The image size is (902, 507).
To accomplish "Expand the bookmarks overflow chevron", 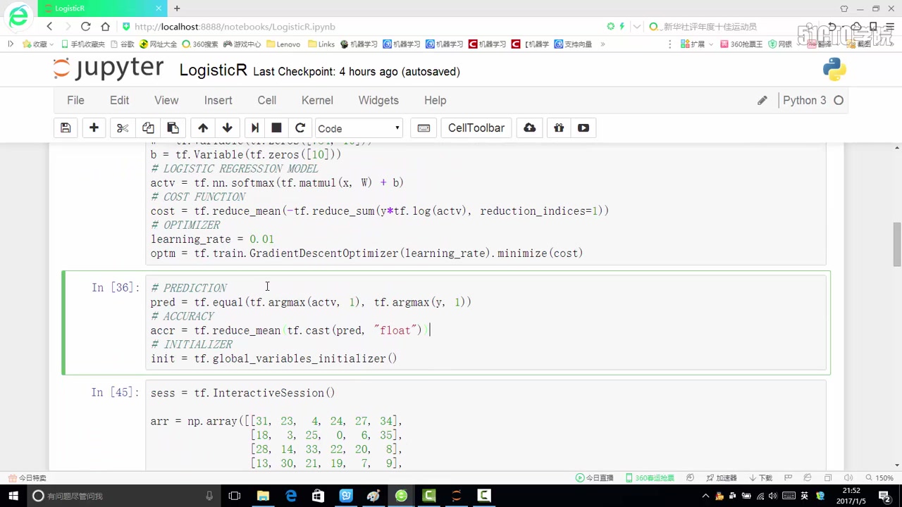I will pyautogui.click(x=603, y=44).
